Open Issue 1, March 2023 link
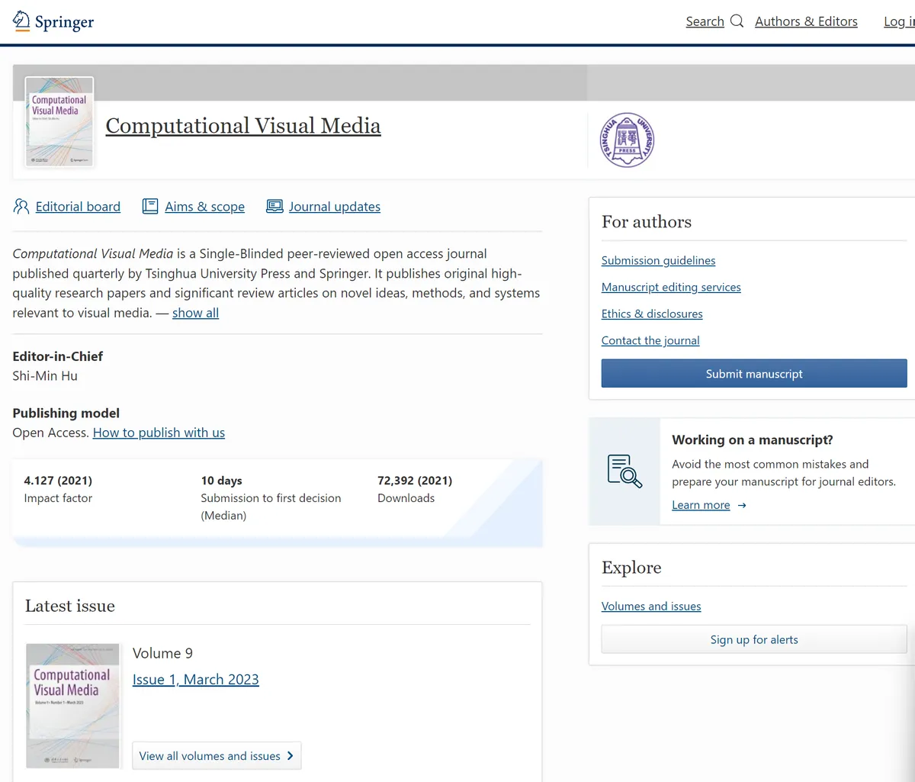The image size is (915, 782). (x=195, y=680)
